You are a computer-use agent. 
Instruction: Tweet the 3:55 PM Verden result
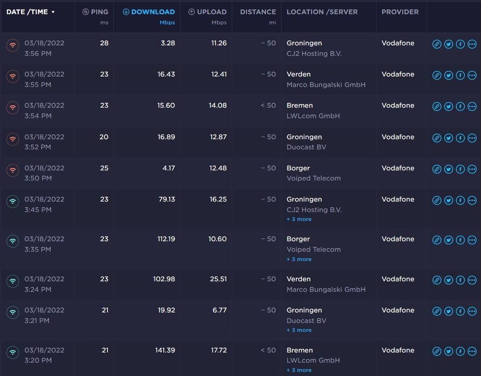(x=448, y=75)
